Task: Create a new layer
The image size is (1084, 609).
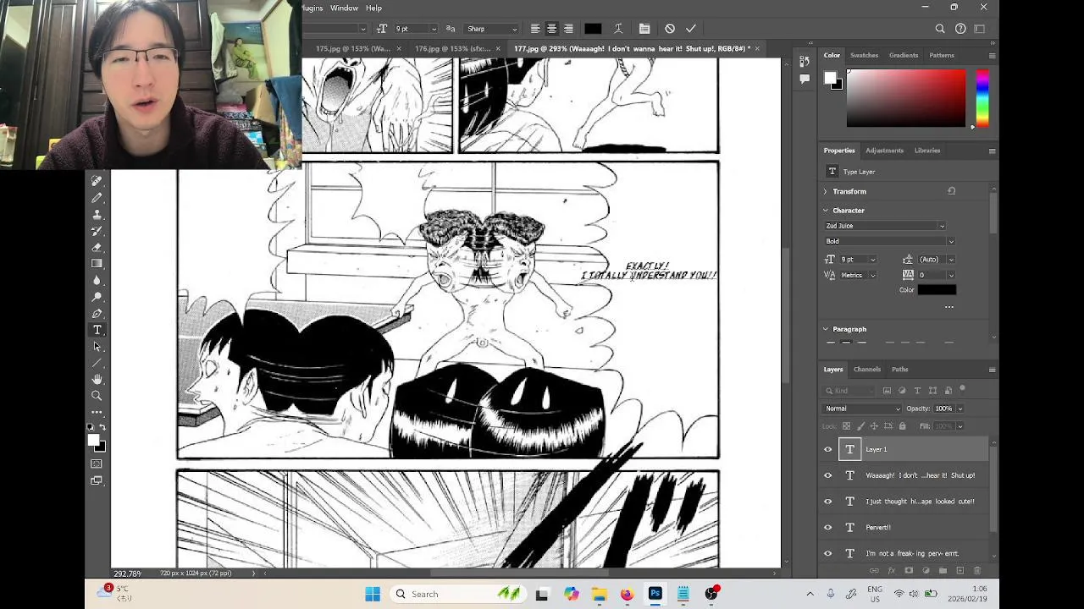Action: point(960,571)
